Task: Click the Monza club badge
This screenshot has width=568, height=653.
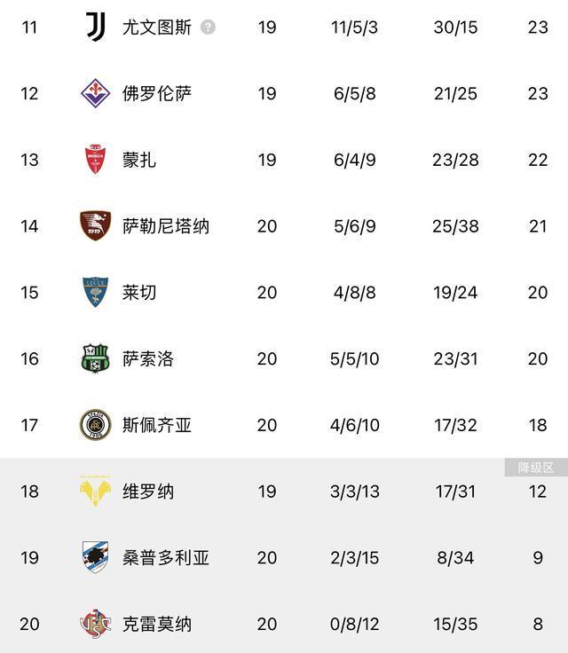Action: pyautogui.click(x=95, y=160)
